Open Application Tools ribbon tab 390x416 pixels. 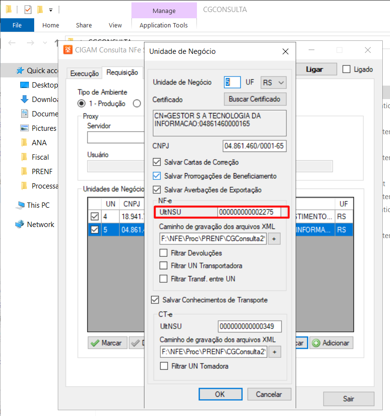point(164,25)
